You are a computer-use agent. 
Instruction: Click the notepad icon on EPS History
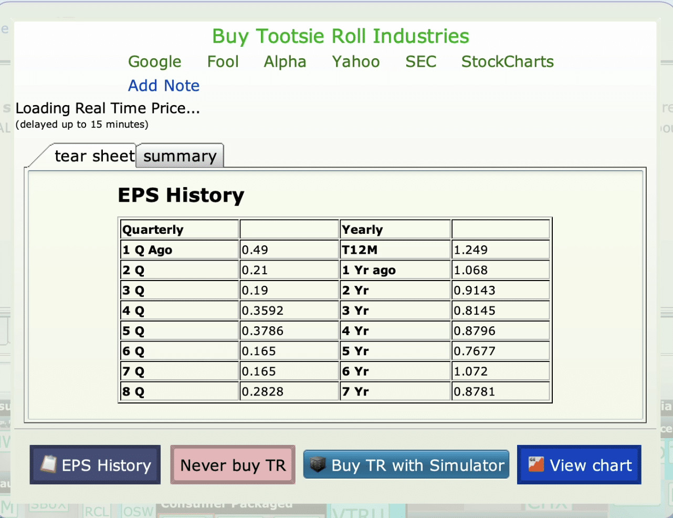[x=48, y=464]
